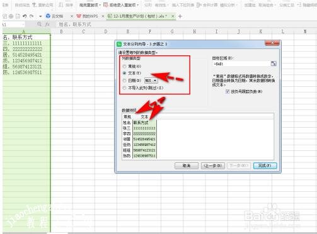Select the 常规 radio button

[x=124, y=67]
